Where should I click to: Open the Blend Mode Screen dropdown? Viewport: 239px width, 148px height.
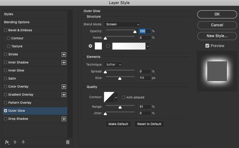click(x=122, y=24)
